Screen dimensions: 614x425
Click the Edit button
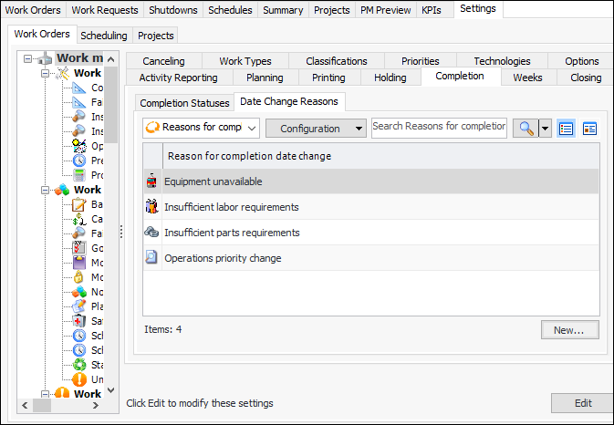click(x=581, y=403)
